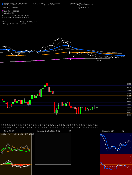The width and height of the screenshot is (132, 175).
Task: Click the magenta 200 Day EMA legend swatch
Action: point(3,11)
